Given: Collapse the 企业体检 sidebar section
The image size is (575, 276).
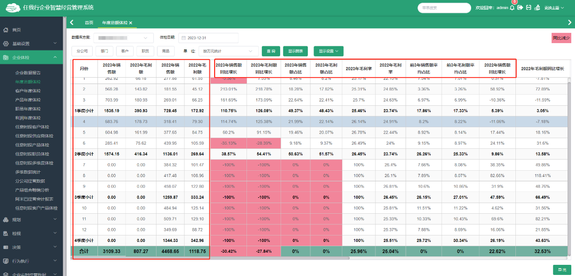Looking at the screenshot, I should point(33,57).
